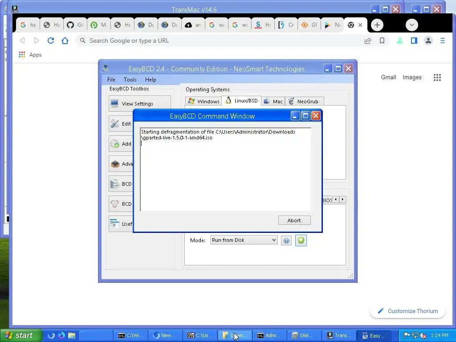Click the Windows start button
This screenshot has width=456, height=342.
21,335
